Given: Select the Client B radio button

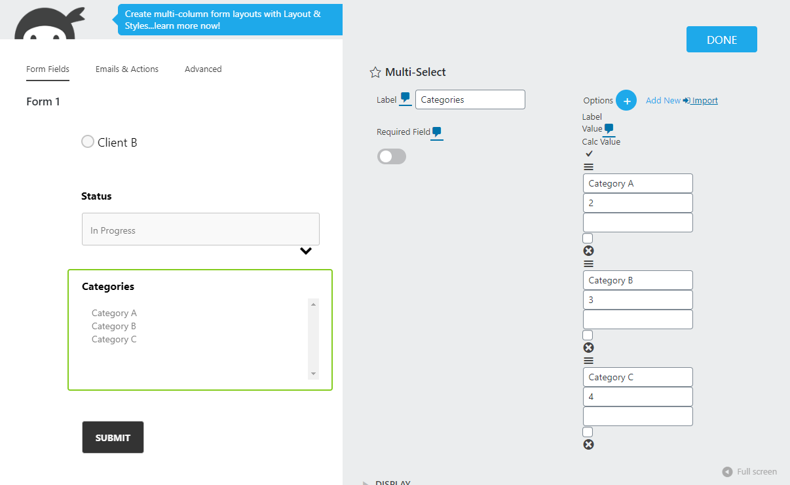Looking at the screenshot, I should 87,141.
